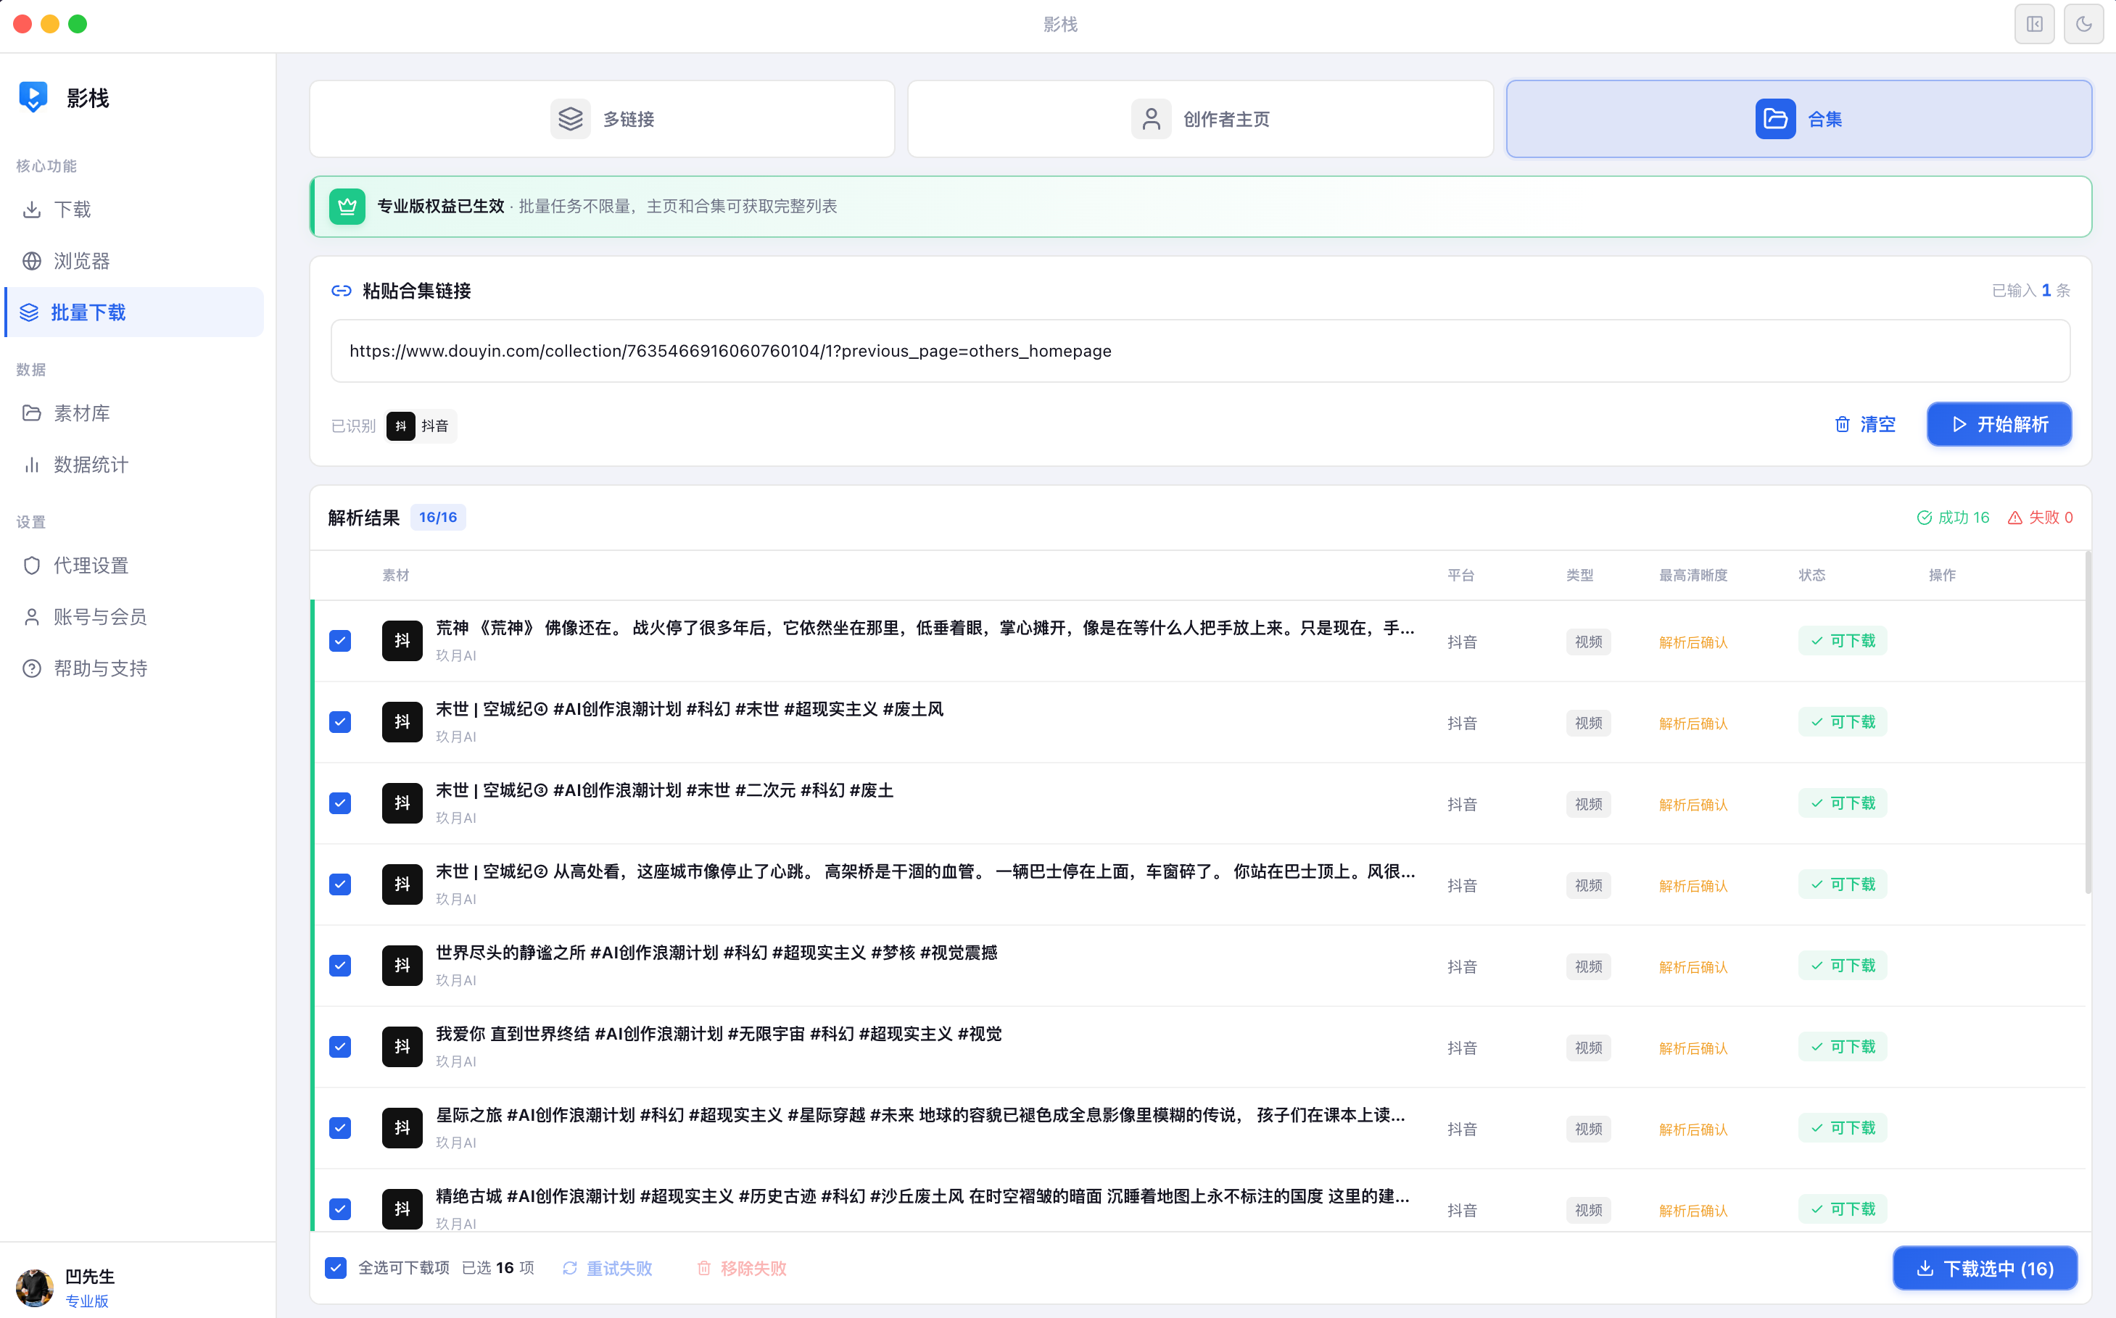
Task: Click 清空 to clear the links
Action: (1865, 425)
